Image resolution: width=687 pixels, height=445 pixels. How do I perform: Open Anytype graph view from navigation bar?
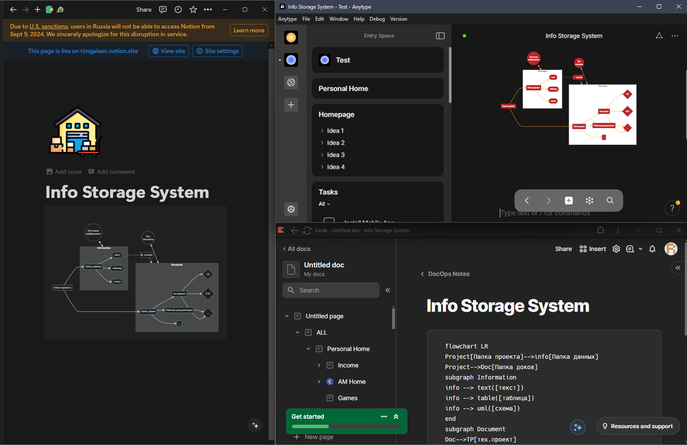[589, 201]
